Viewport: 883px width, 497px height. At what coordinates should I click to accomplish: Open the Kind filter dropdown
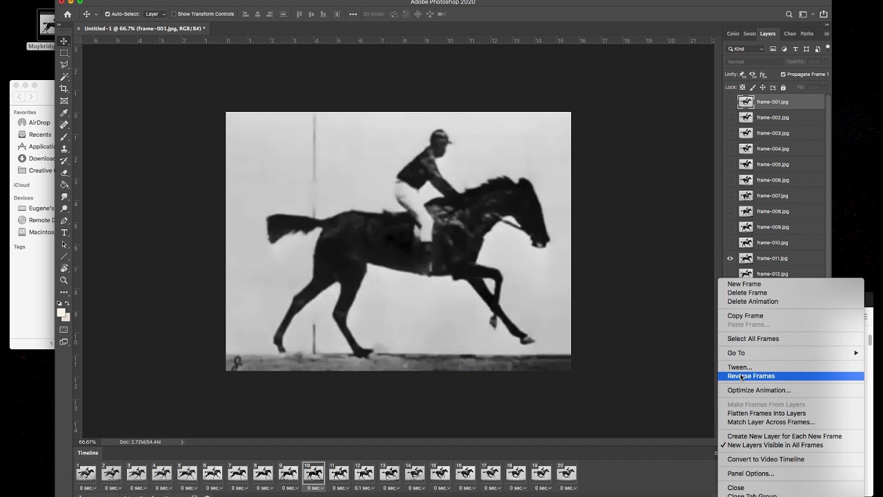tap(745, 49)
